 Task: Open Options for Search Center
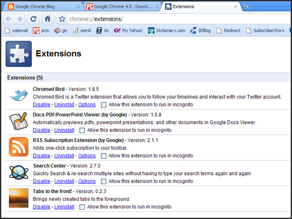[87, 181]
